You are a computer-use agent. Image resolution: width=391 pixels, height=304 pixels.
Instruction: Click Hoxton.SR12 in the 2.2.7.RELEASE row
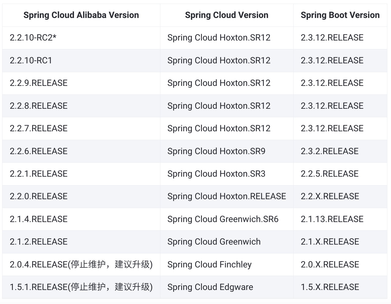(x=245, y=129)
